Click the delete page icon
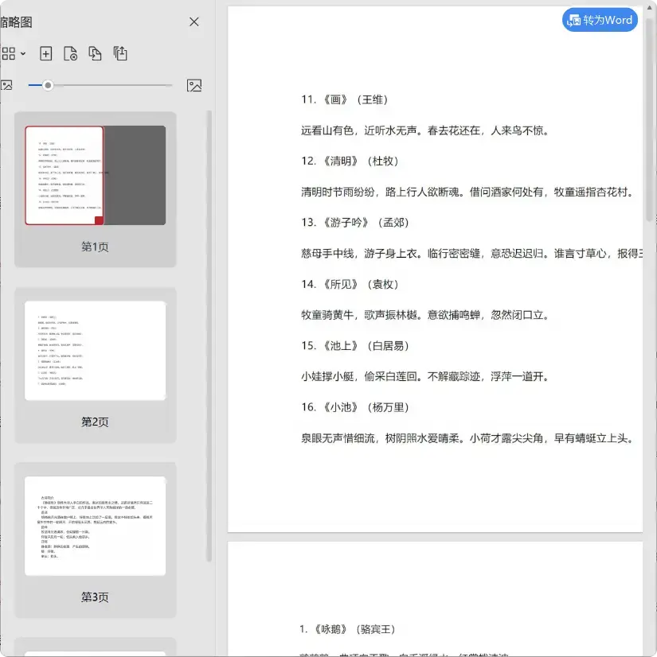 click(70, 54)
